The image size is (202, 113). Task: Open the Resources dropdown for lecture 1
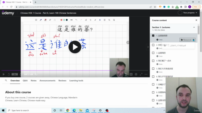(x=187, y=40)
